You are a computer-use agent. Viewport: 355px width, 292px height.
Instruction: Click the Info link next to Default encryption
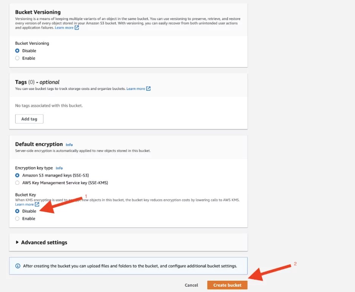point(69,144)
